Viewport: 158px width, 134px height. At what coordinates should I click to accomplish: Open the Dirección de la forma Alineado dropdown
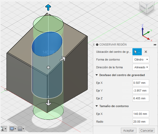tap(141, 67)
